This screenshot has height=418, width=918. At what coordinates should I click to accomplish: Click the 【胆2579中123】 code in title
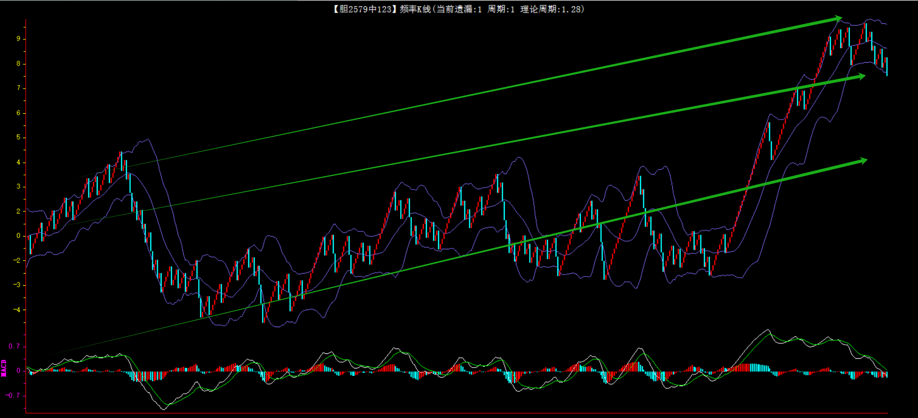pyautogui.click(x=365, y=9)
